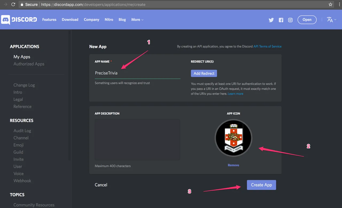342x208 pixels.
Task: Select My Apps in sidebar
Action: click(22, 57)
